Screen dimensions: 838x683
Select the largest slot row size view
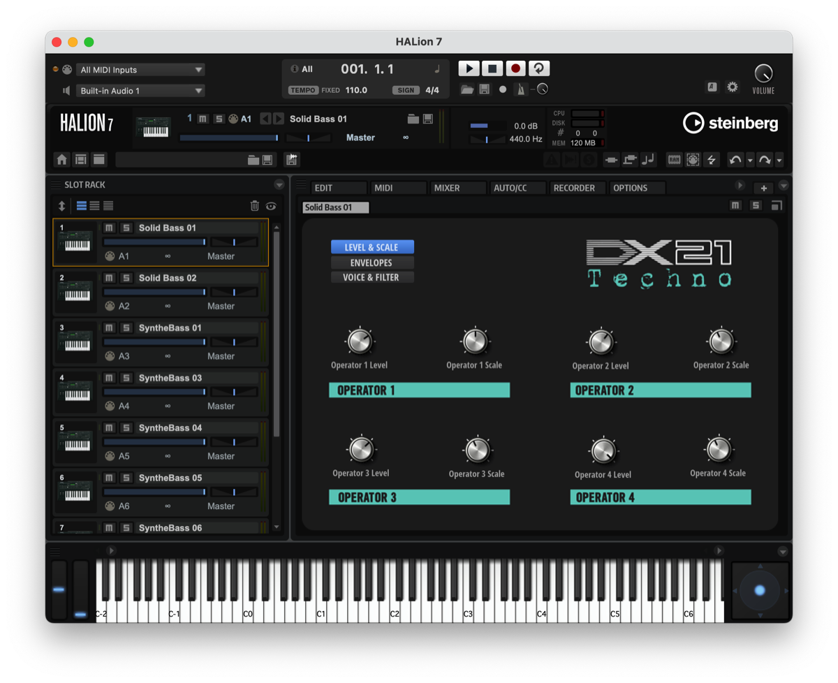tap(82, 206)
